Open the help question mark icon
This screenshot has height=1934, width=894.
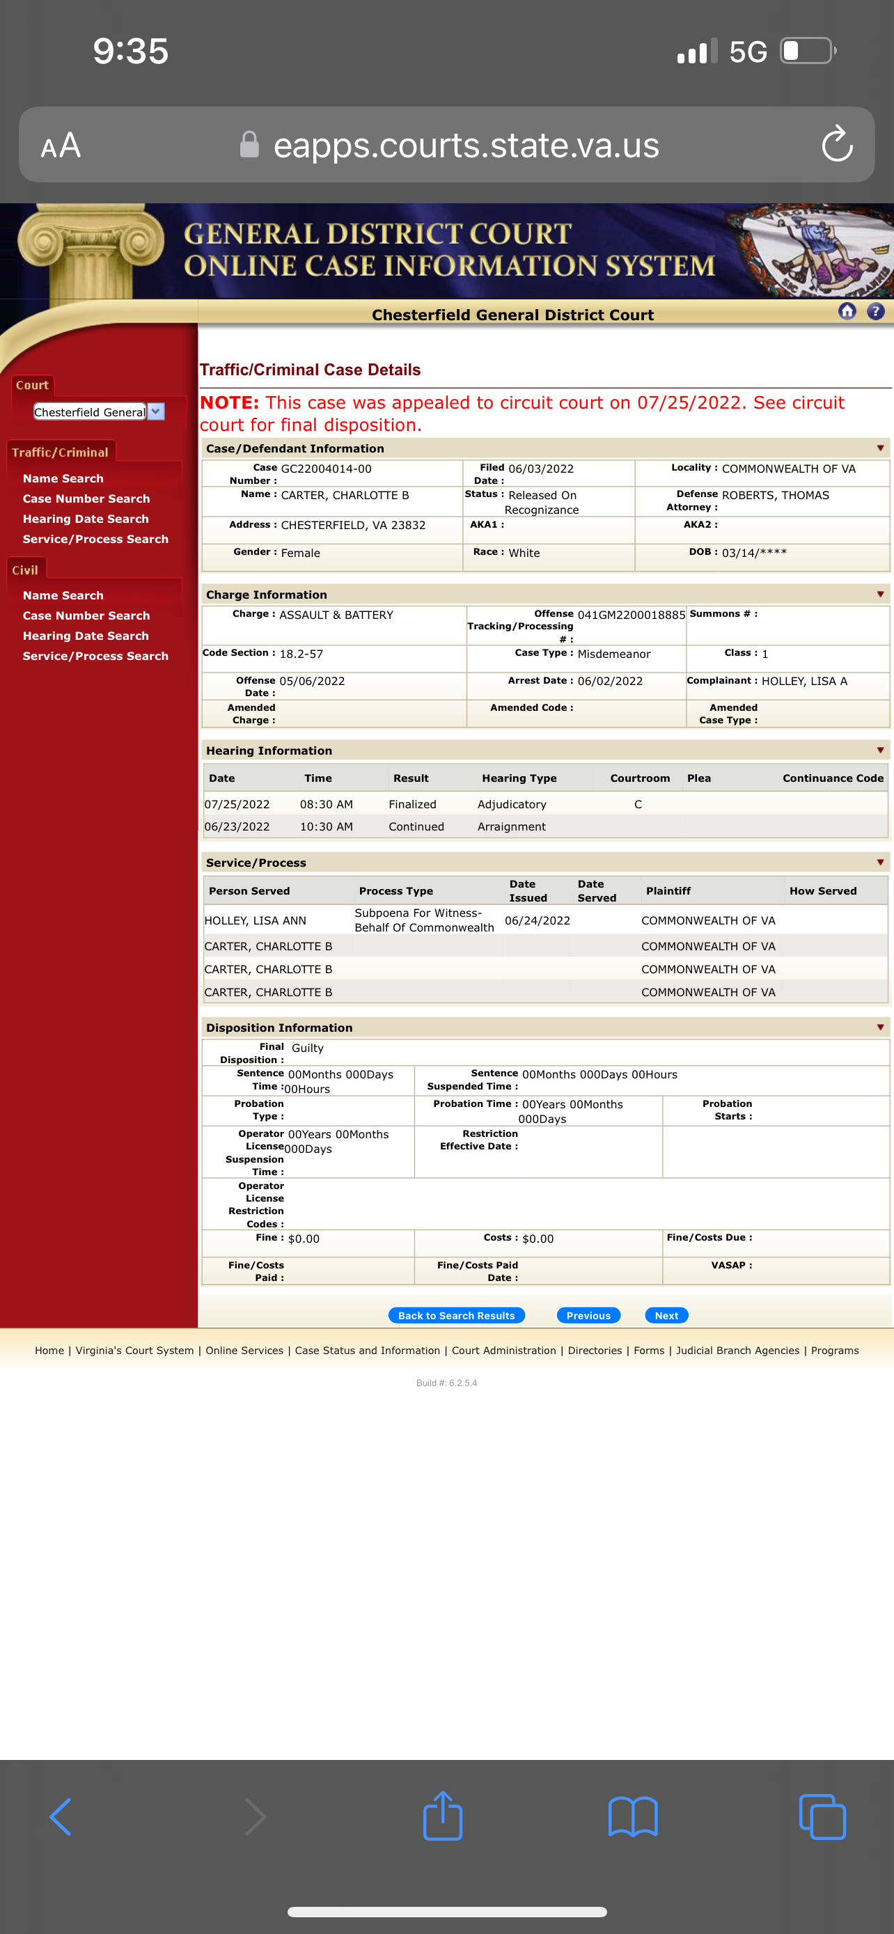point(875,312)
